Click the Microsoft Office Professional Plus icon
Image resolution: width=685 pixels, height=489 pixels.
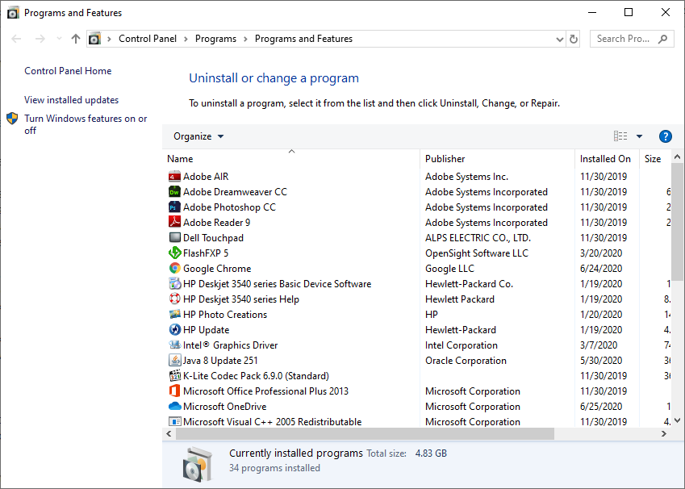[175, 391]
